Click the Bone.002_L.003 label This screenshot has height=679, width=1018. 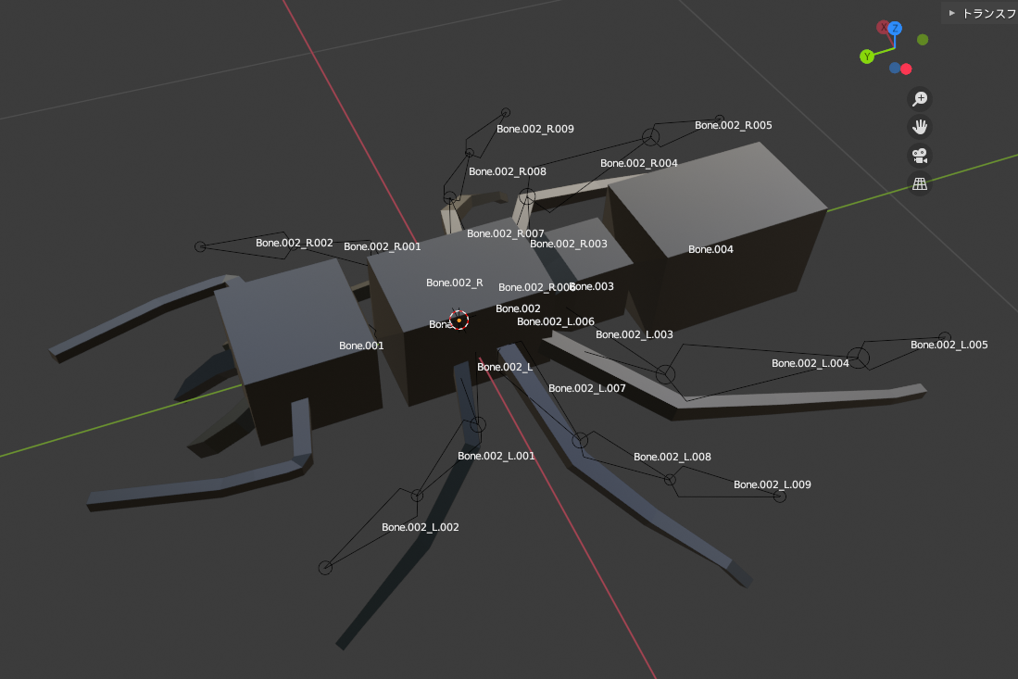click(x=635, y=334)
